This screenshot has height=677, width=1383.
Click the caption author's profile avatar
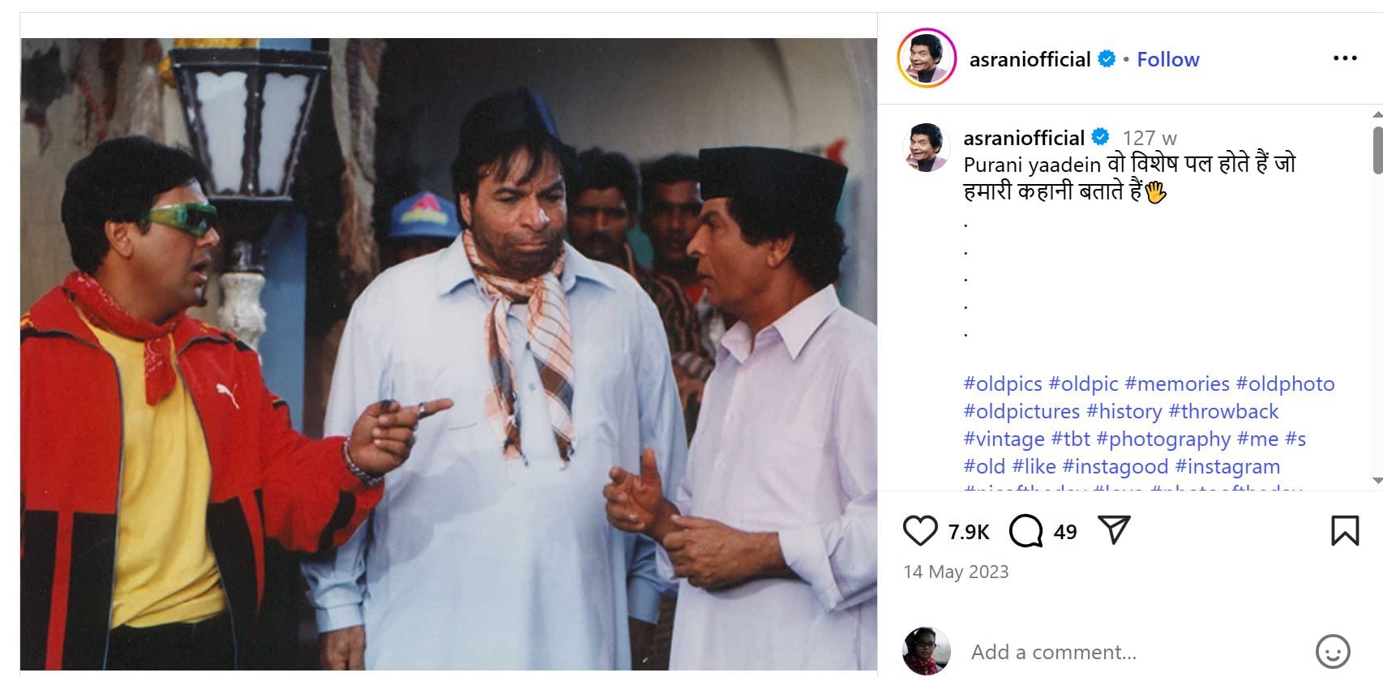[x=926, y=148]
